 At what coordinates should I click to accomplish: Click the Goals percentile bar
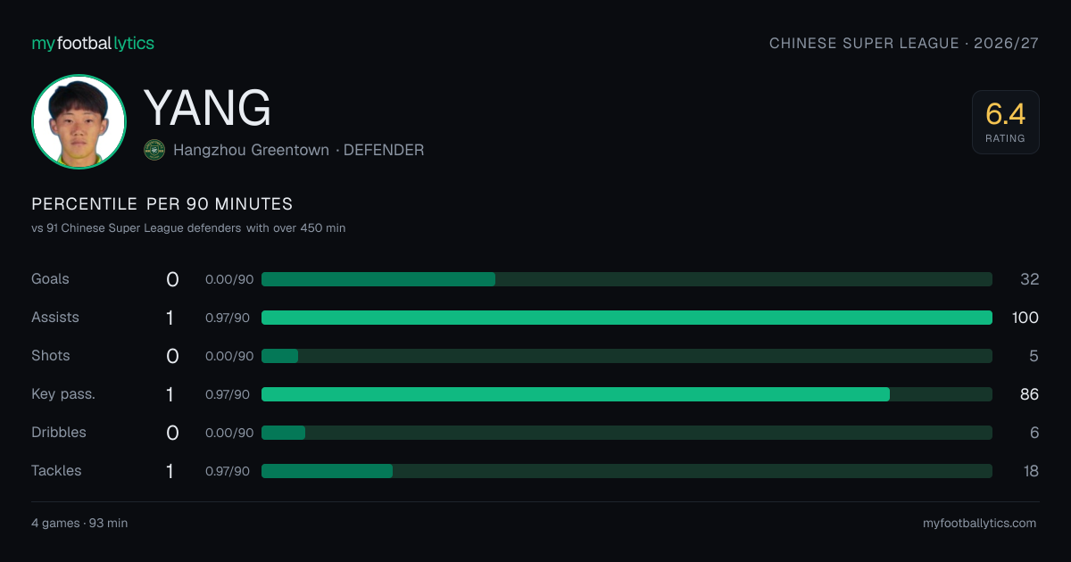627,279
